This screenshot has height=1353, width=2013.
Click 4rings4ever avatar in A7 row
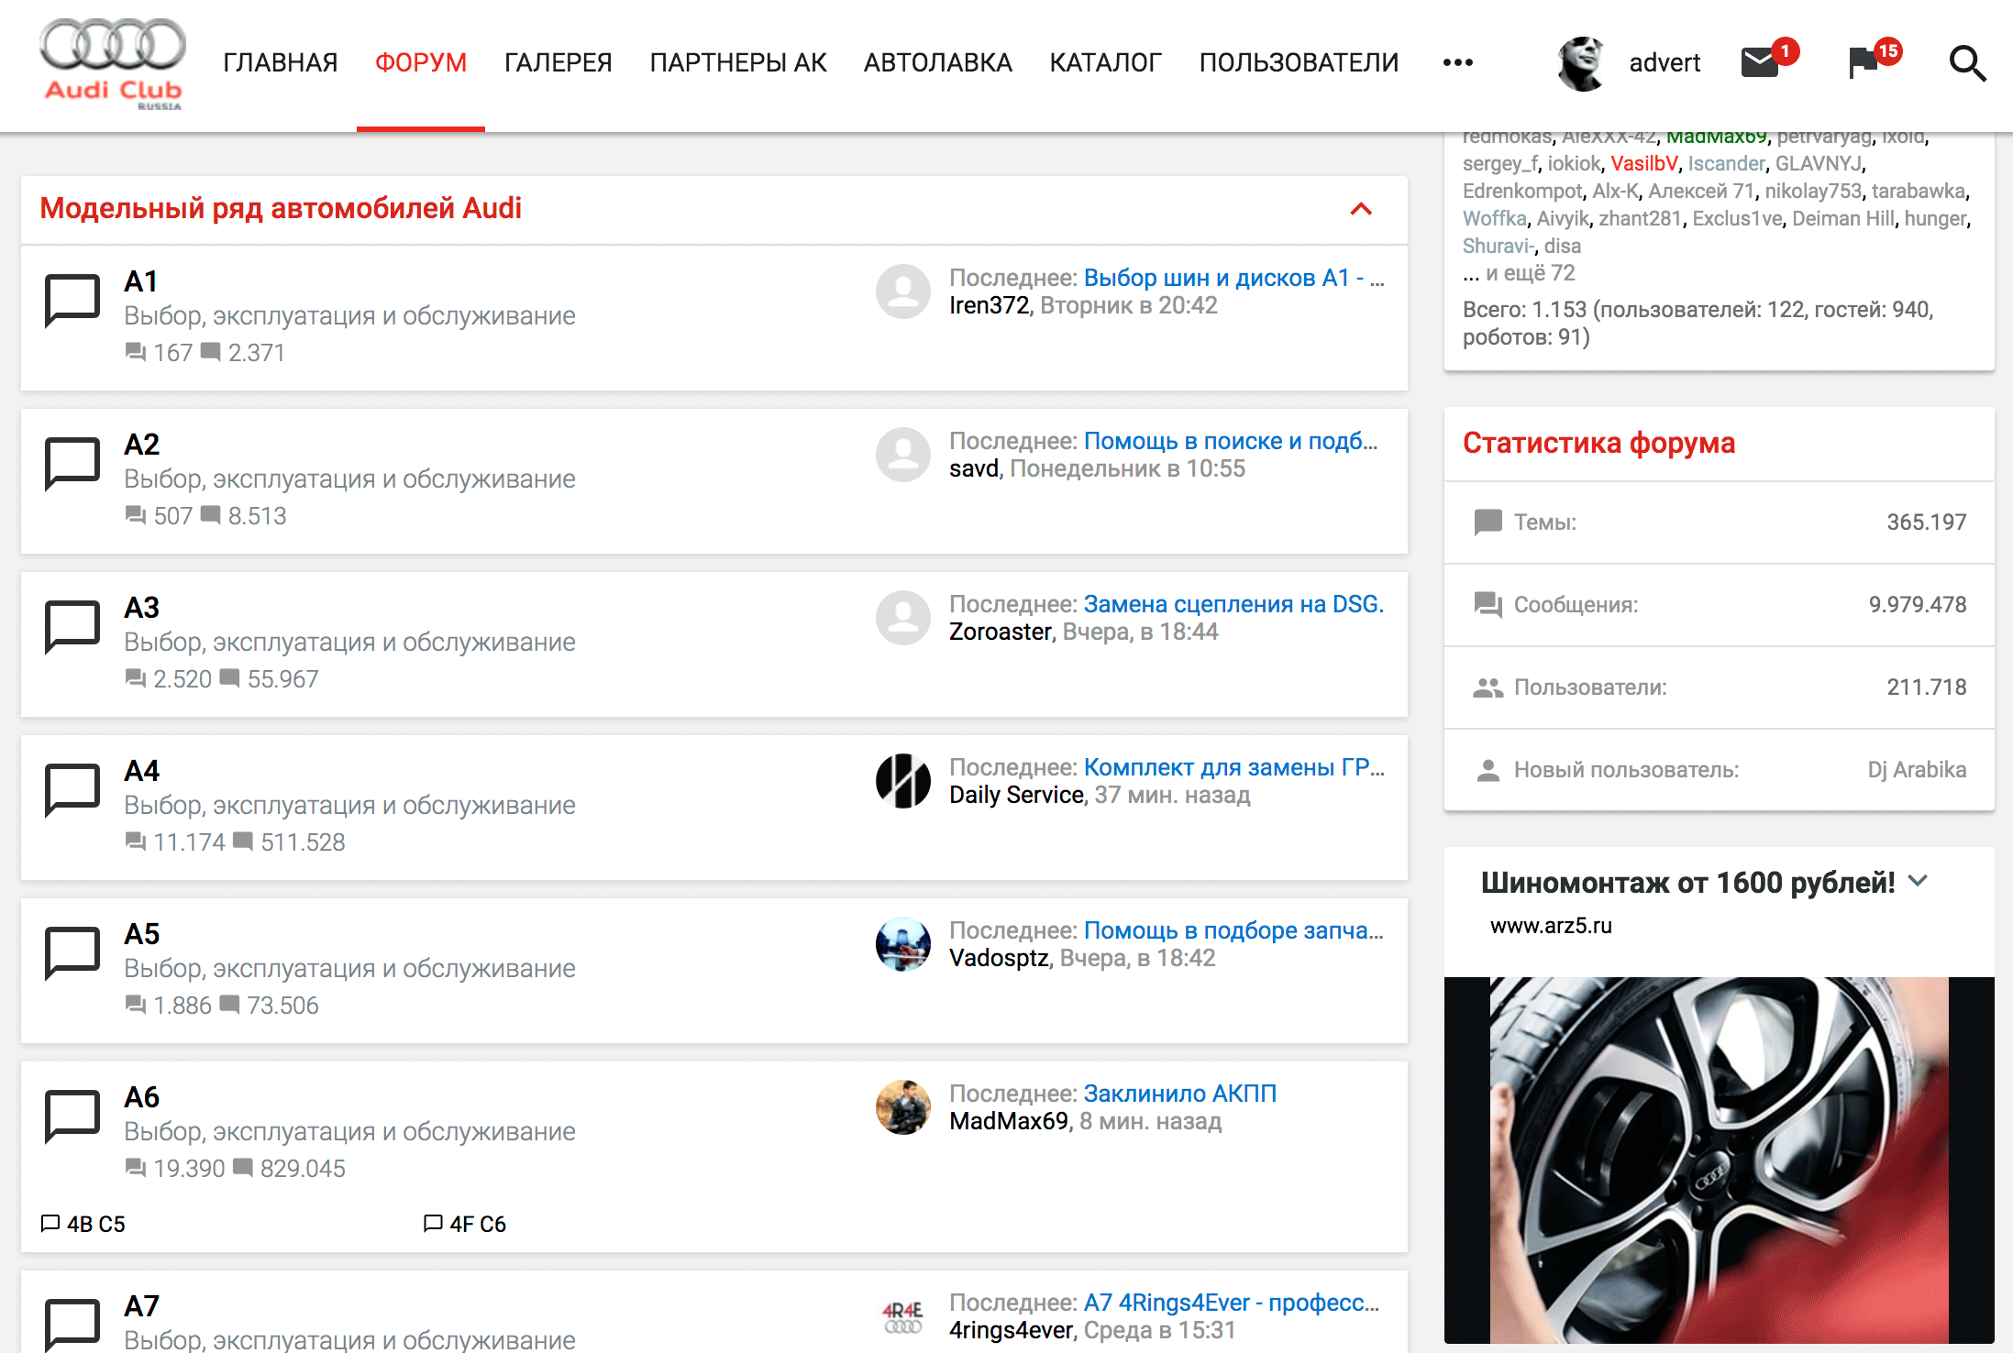tap(903, 1316)
